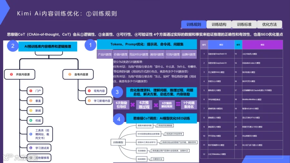Screen dimensions: 290x163
Task: Switch to the 通用问题集 tab
Action: tap(157, 54)
